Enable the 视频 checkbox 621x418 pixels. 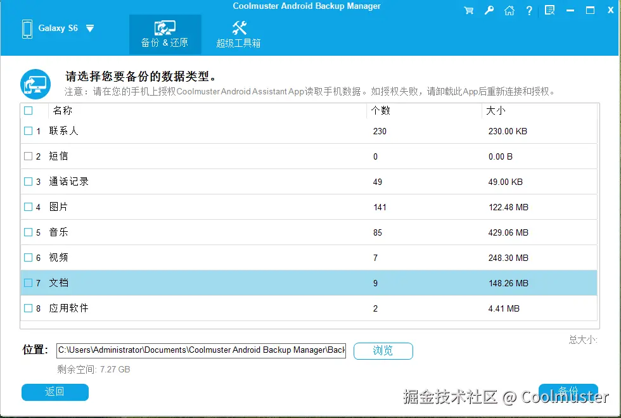(x=28, y=258)
